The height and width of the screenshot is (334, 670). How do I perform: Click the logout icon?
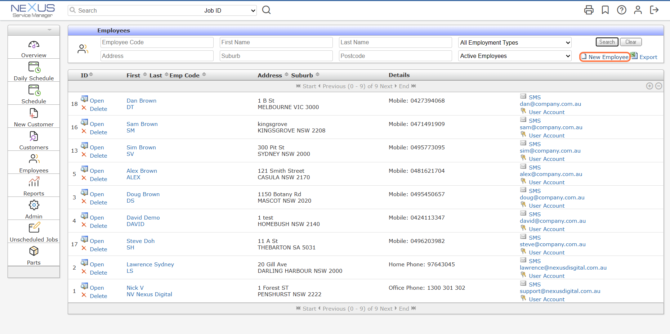coord(654,10)
